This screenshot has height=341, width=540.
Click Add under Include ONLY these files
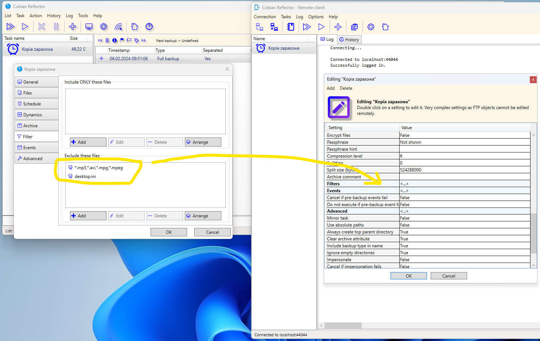pyautogui.click(x=88, y=142)
